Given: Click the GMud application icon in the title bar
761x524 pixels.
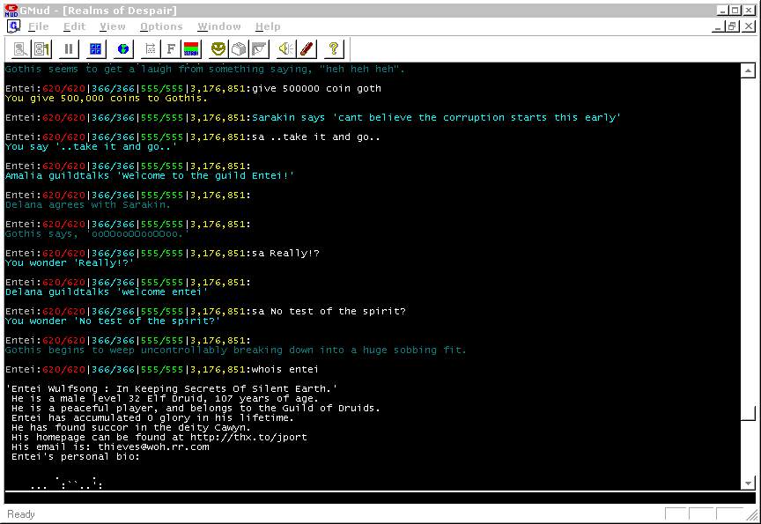Looking at the screenshot, I should coord(11,11).
